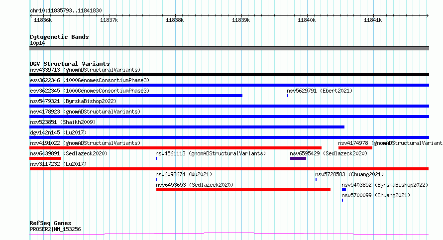The height and width of the screenshot is (240, 443).
Task: Click the nsv5479321 ByrskaBishop2022 blue bar
Action: 229,106
